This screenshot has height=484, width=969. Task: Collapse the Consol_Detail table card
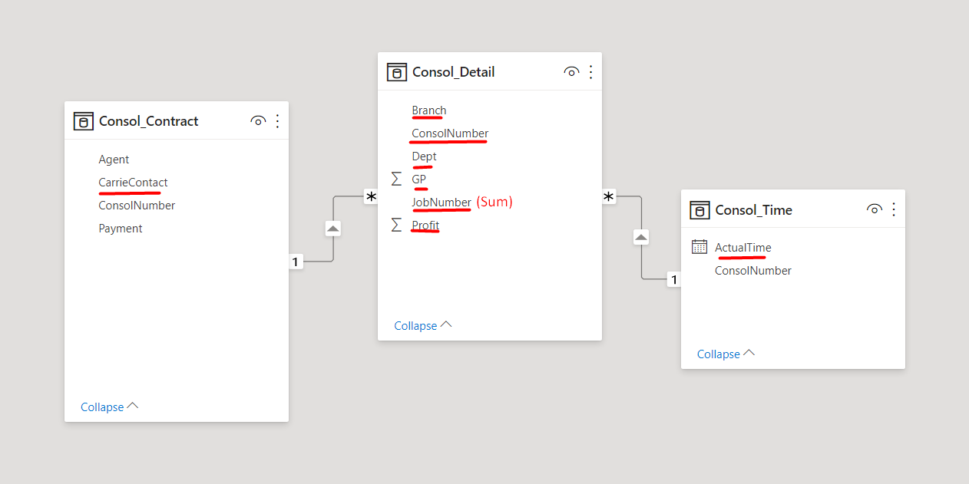point(423,325)
